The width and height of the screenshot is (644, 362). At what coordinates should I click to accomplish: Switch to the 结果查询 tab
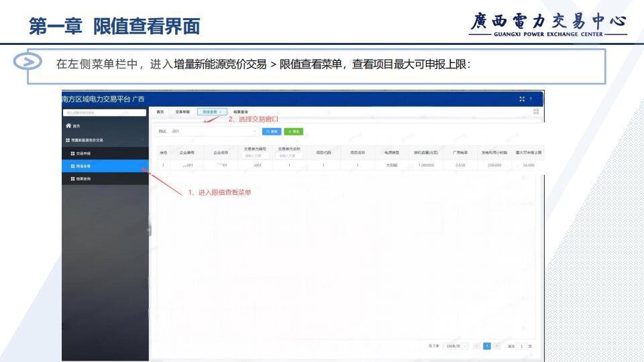(x=241, y=112)
